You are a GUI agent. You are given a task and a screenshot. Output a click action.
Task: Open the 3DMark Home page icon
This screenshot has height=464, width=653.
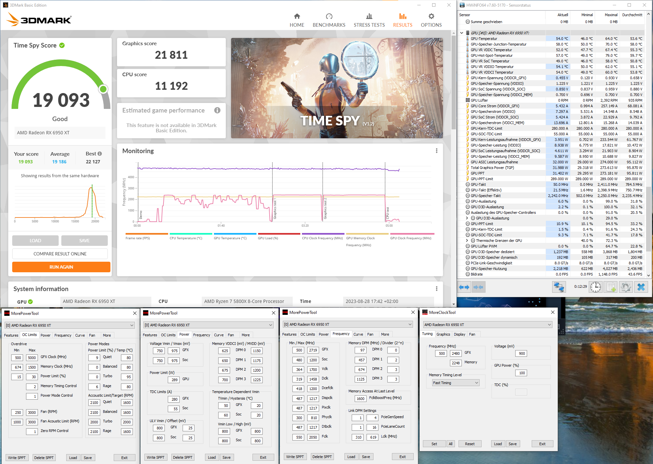297,17
